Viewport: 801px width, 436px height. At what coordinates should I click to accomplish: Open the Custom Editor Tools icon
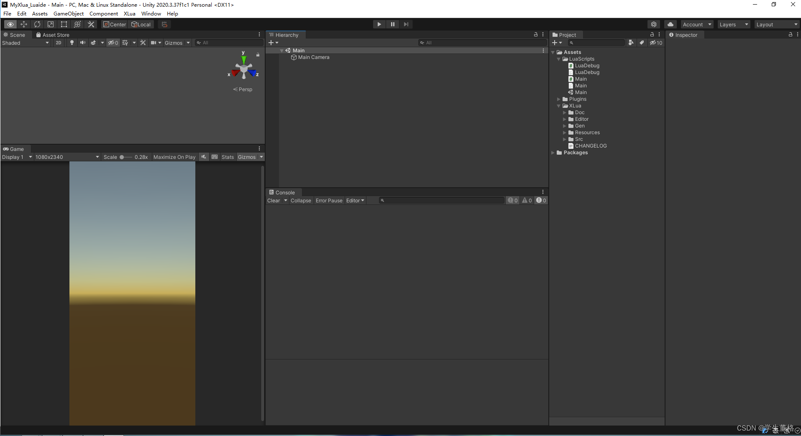pyautogui.click(x=91, y=24)
